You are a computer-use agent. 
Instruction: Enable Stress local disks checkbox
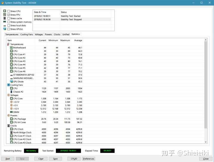tap(9, 26)
